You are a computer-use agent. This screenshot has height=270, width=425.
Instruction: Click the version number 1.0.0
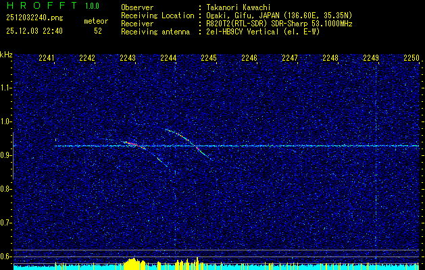(92, 6)
